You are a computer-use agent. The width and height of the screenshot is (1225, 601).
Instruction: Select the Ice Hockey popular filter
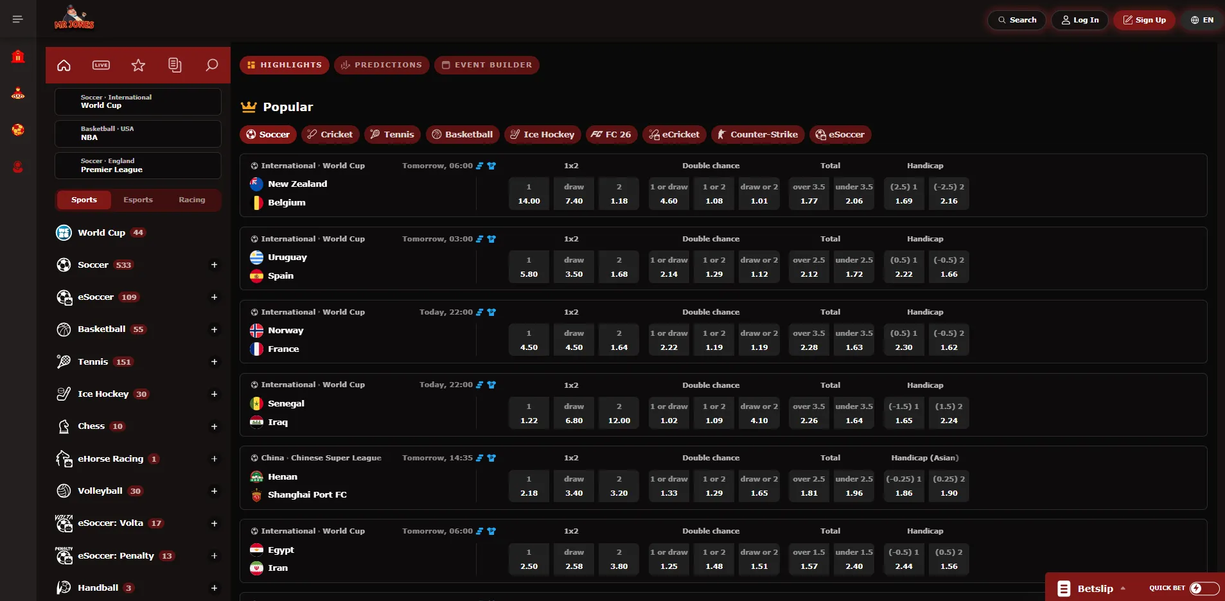pos(542,134)
